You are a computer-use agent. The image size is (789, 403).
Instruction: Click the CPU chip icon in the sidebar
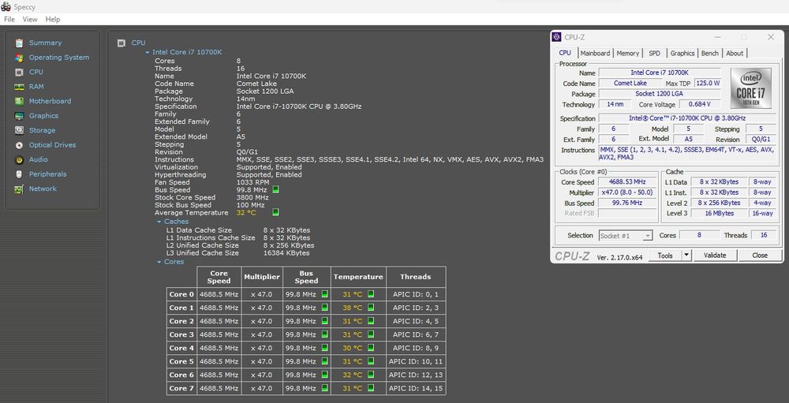pyautogui.click(x=19, y=73)
